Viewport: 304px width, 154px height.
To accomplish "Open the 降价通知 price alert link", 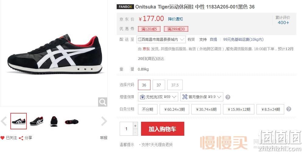I will 175,19.
